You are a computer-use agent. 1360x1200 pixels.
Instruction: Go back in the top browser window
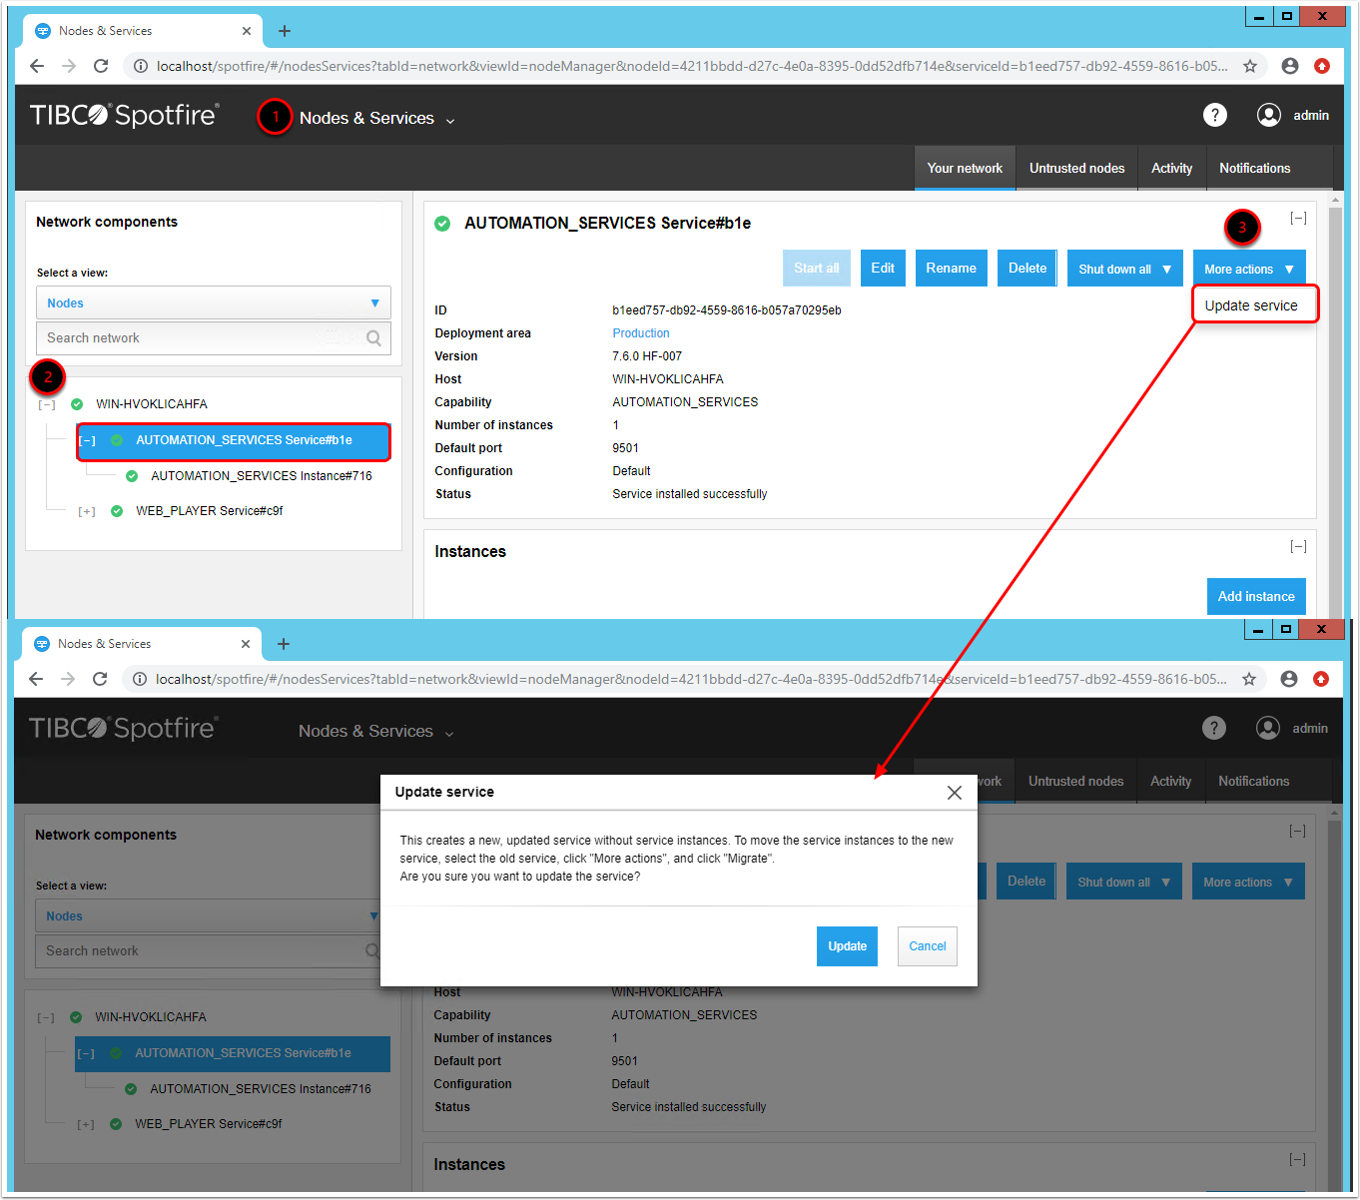point(37,66)
